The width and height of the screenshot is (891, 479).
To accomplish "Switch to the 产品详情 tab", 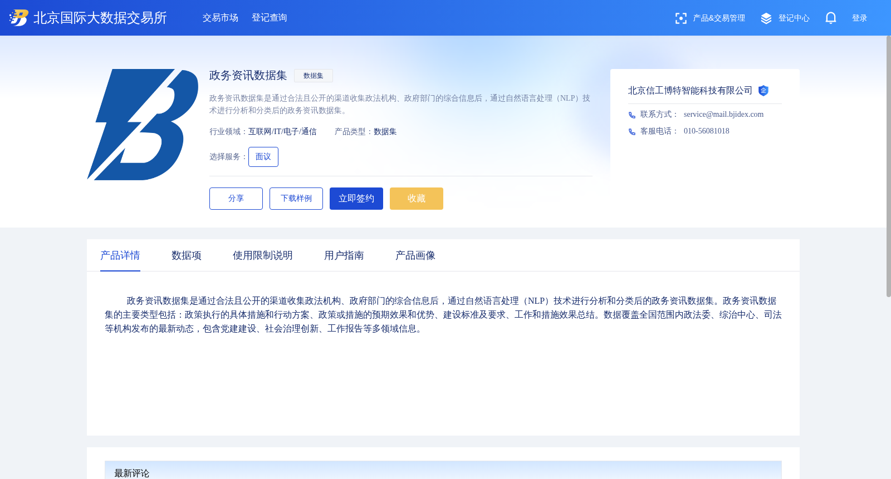I will click(x=120, y=255).
